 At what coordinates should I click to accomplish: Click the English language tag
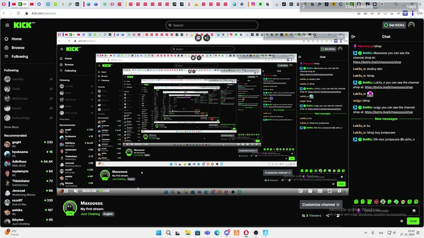coord(108,214)
